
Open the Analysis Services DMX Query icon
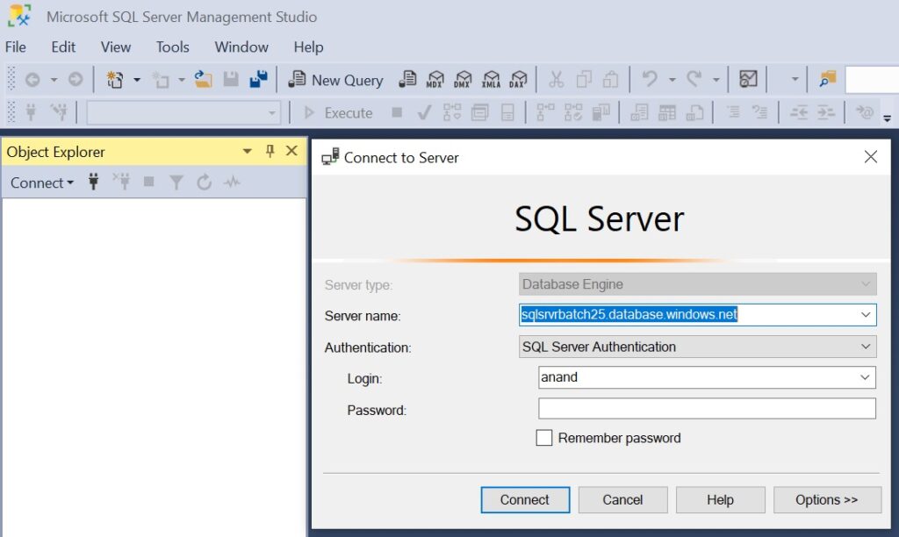coord(463,80)
